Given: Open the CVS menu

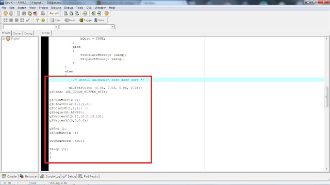Looking at the screenshot, I should [x=89, y=8].
